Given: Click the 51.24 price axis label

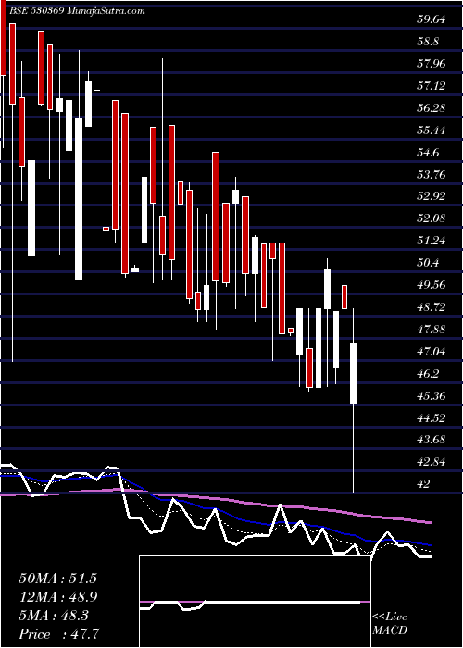Looking at the screenshot, I should (x=432, y=241).
